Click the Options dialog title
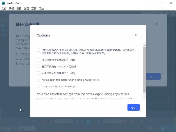The height and width of the screenshot is (132, 176). click(43, 35)
